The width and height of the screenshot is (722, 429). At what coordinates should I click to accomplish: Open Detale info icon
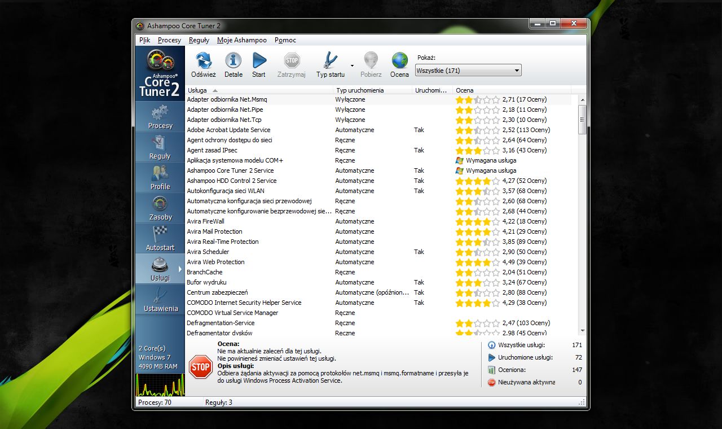tap(233, 60)
